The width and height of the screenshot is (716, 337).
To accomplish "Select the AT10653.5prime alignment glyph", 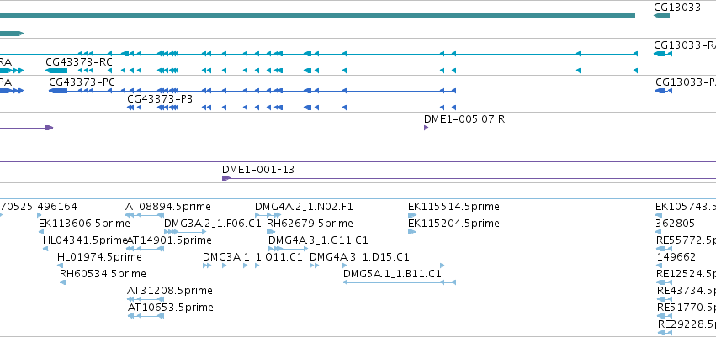I will [146, 316].
